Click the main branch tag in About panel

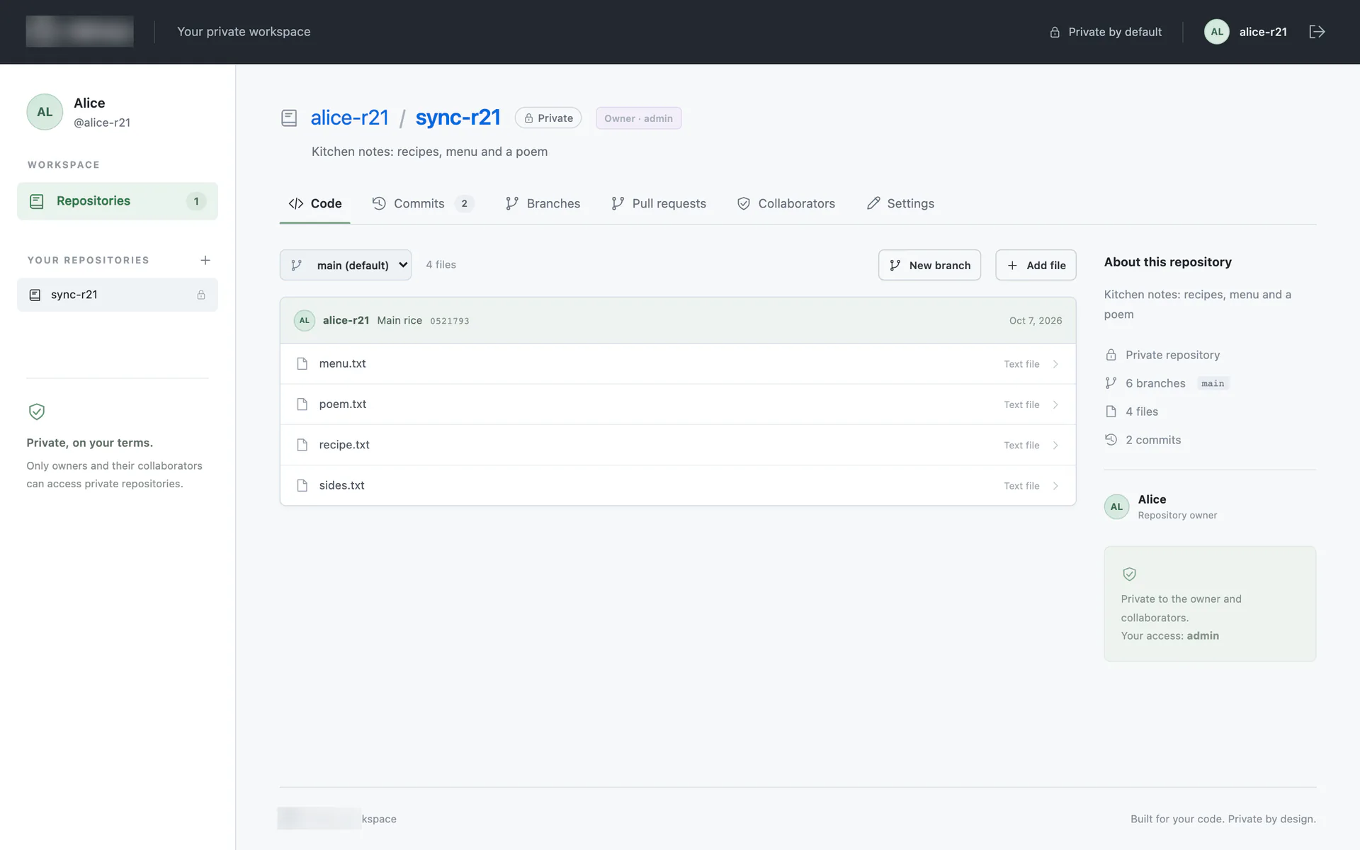(x=1213, y=383)
